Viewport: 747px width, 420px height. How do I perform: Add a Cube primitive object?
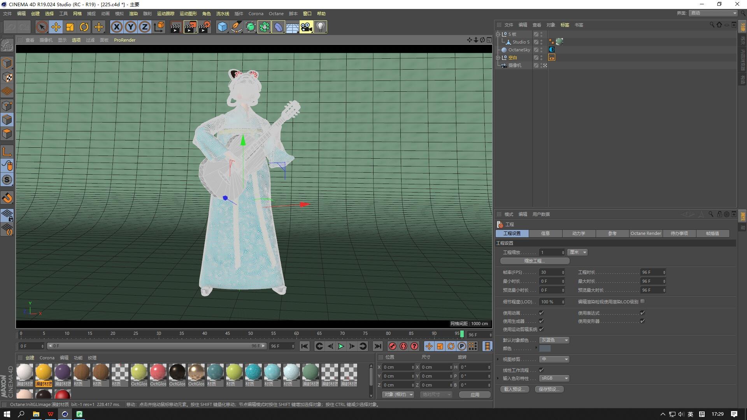pyautogui.click(x=222, y=27)
